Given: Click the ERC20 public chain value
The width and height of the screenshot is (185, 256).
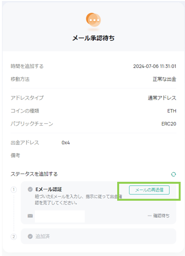Looking at the screenshot, I should (169, 124).
